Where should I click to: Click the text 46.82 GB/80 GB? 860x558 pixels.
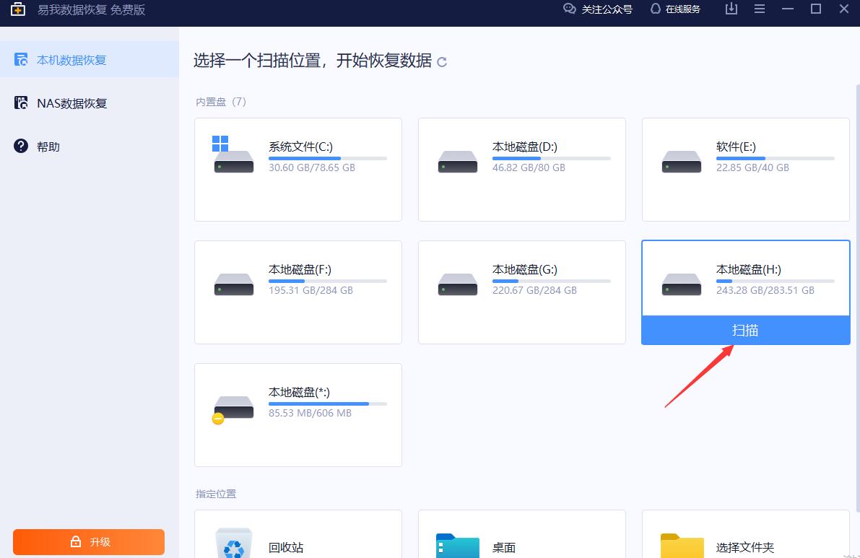pyautogui.click(x=529, y=167)
